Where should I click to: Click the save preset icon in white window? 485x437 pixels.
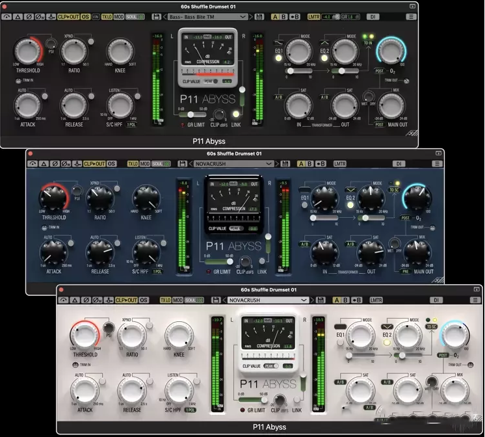click(321, 300)
